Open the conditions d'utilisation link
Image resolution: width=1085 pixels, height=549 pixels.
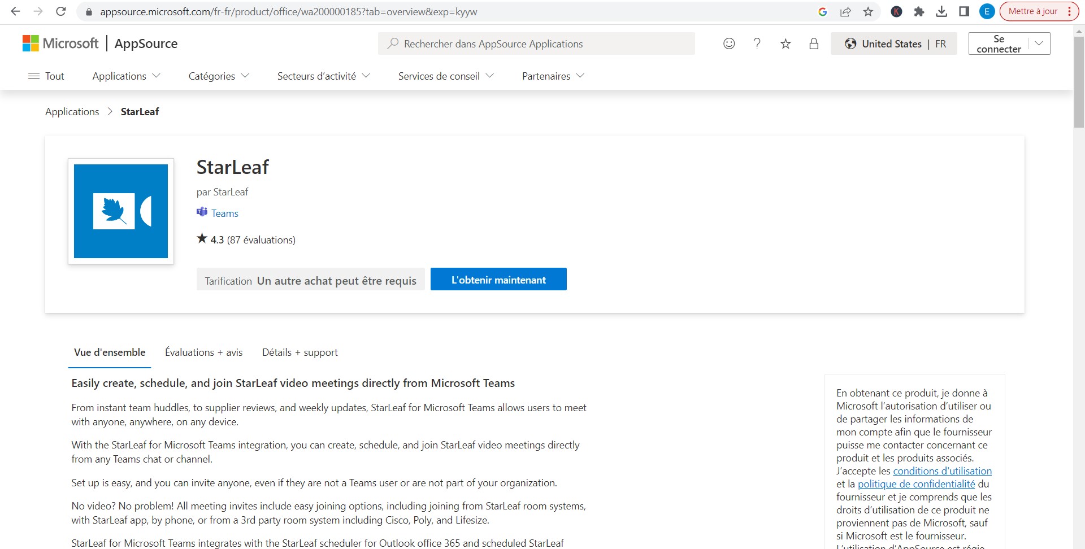941,470
